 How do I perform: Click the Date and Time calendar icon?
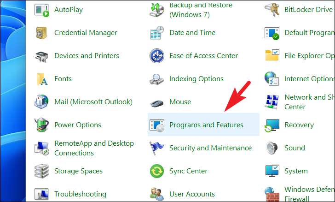157,33
